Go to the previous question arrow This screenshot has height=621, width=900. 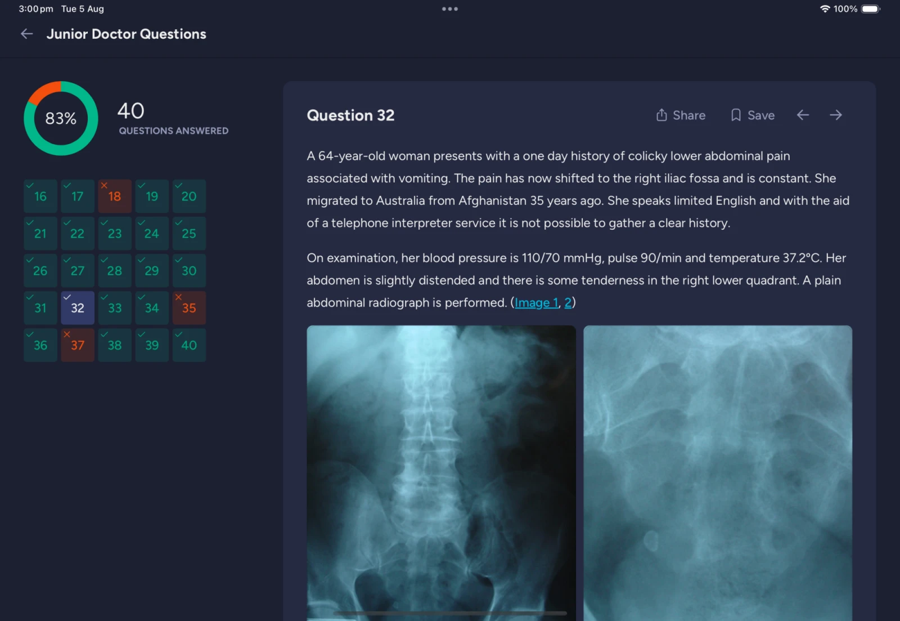coord(803,115)
